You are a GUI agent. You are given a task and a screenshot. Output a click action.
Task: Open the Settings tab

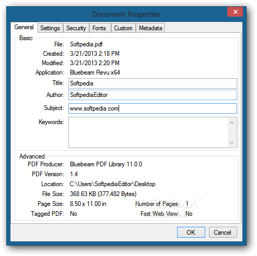tap(50, 28)
